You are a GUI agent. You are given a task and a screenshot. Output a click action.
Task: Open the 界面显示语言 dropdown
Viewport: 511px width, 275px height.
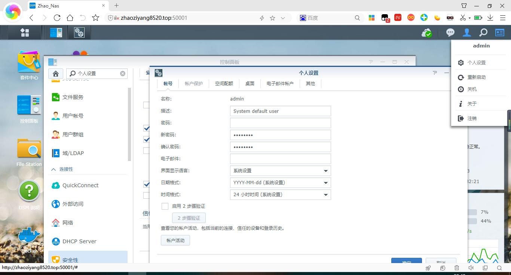point(280,171)
